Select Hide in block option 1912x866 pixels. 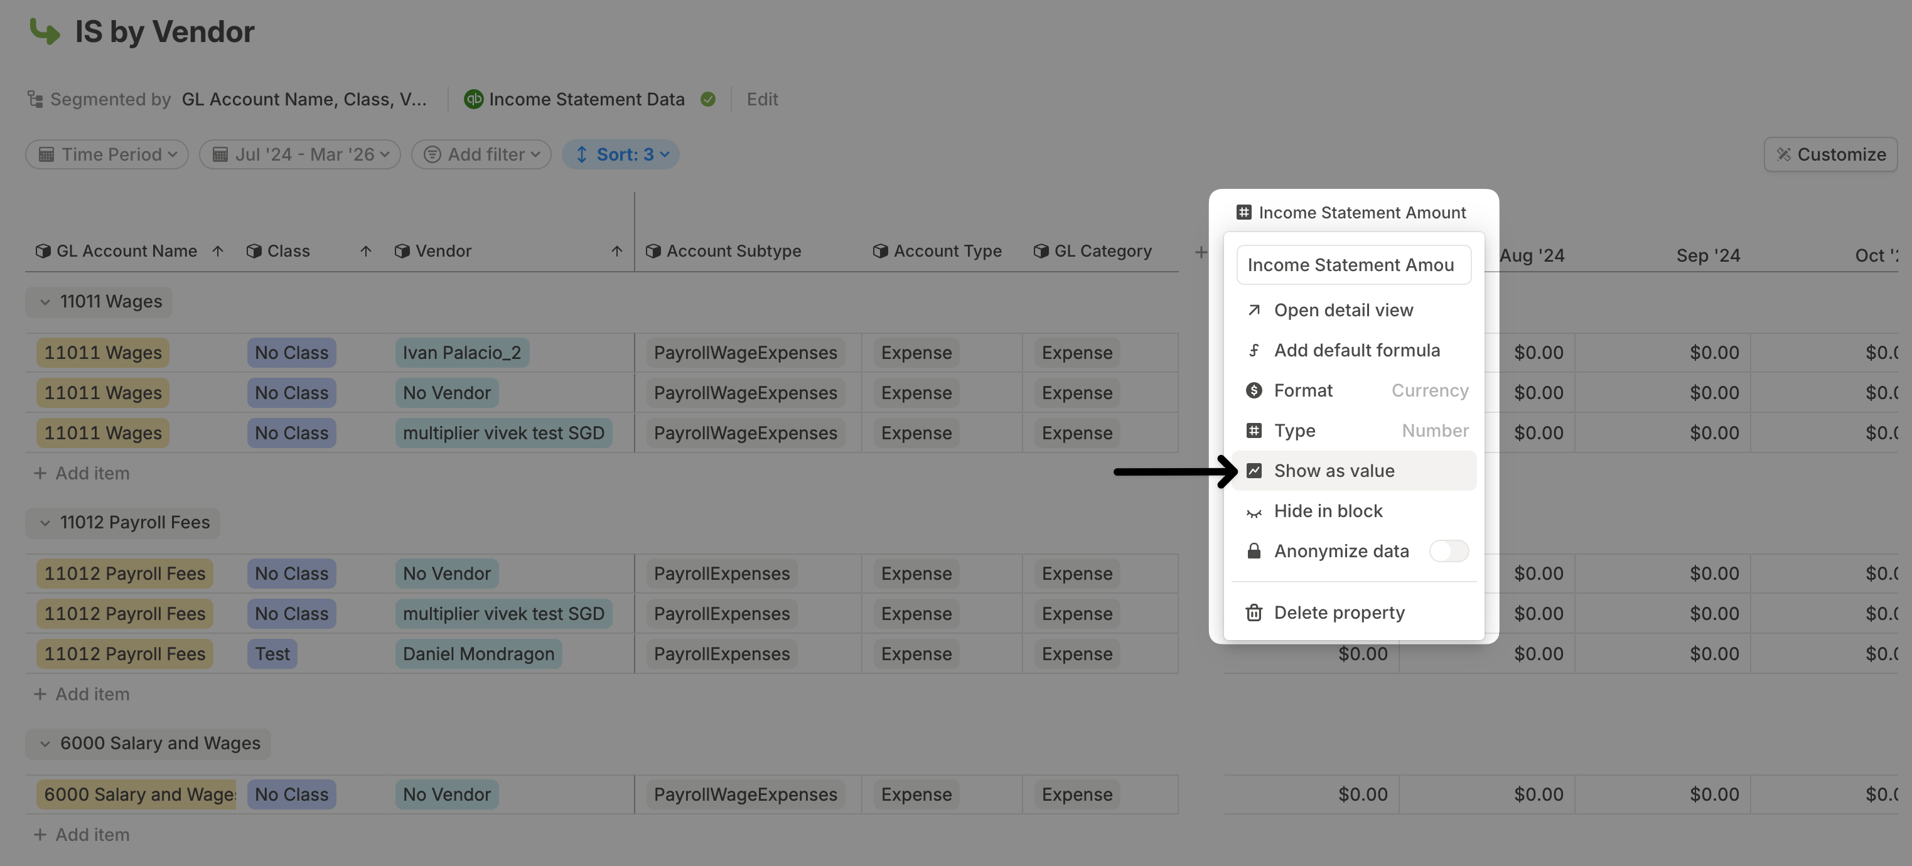pos(1328,511)
